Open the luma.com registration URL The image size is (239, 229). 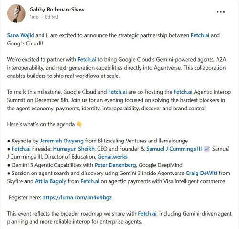(x=77, y=197)
